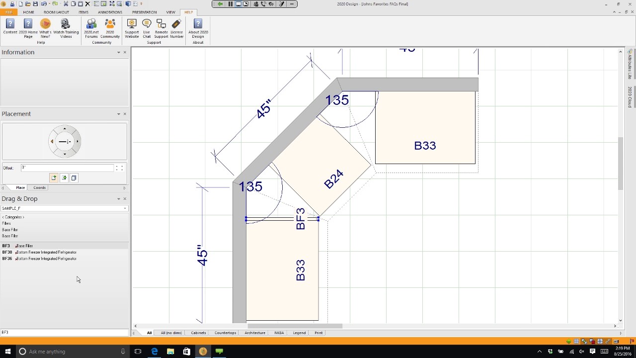Open the Content help icon
Viewport: 636px width, 358px height.
click(10, 27)
